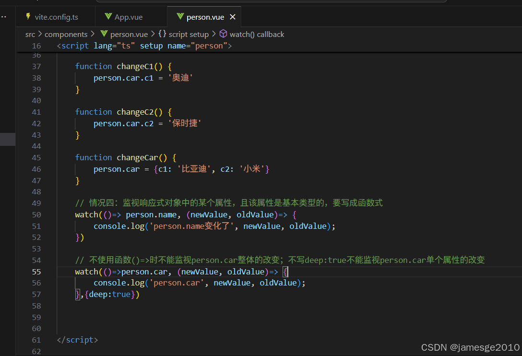Click the Vue icon on the App.vue tab

click(108, 16)
